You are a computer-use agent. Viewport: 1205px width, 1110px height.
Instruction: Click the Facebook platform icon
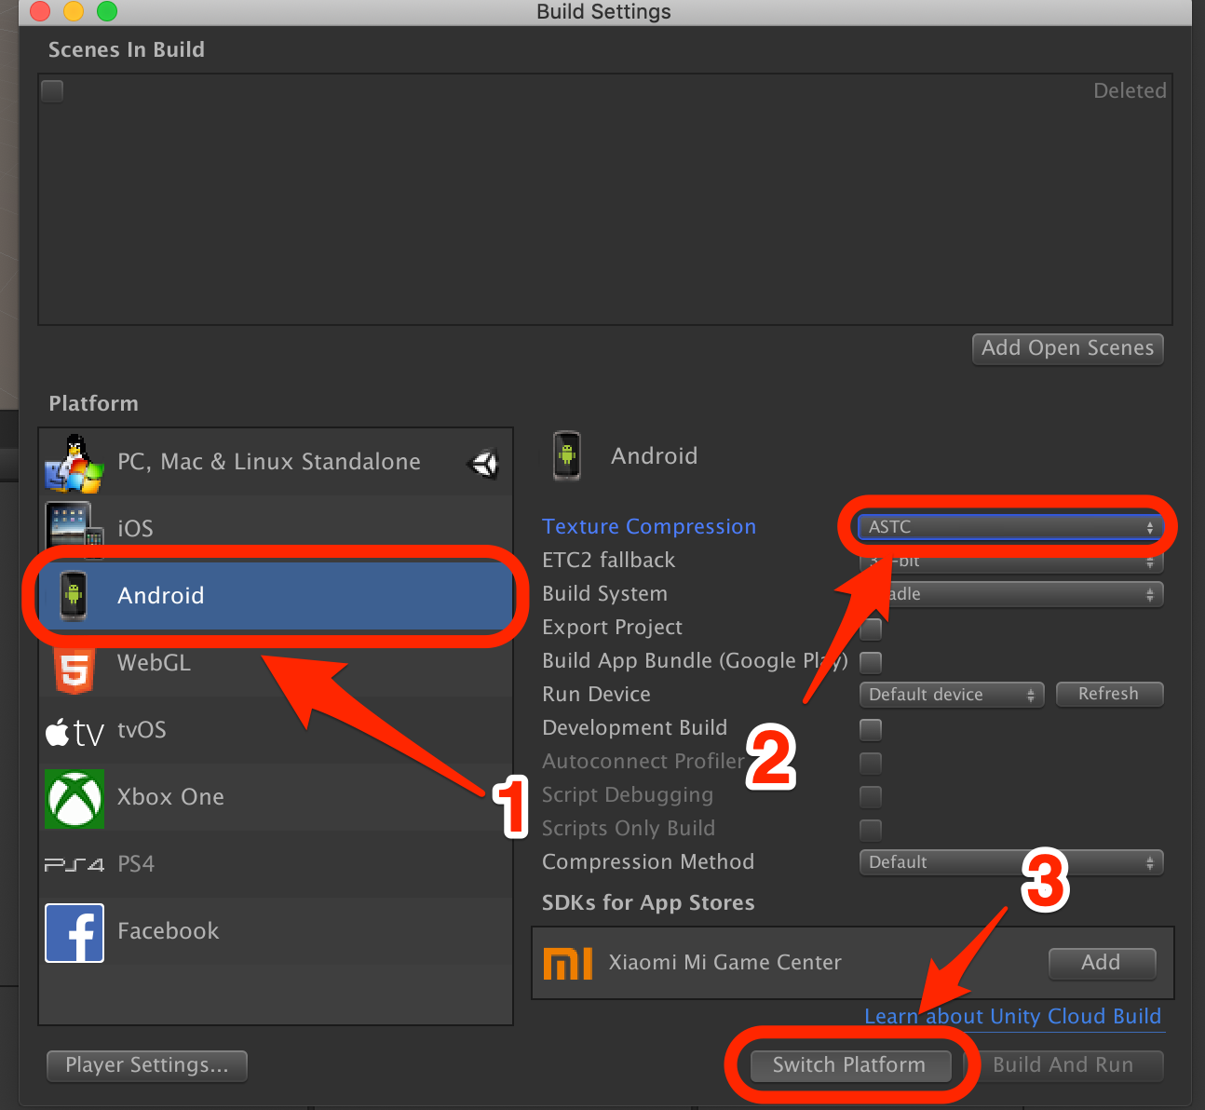click(x=74, y=932)
